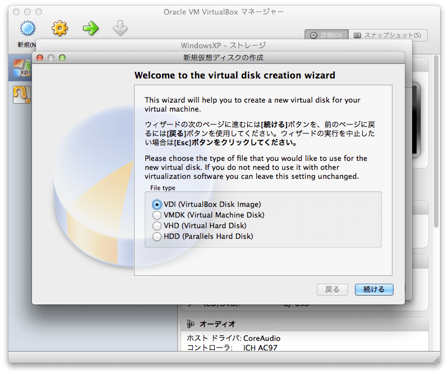Switch to the スナップショット(S) tab
The width and height of the screenshot is (448, 374).
(x=387, y=35)
